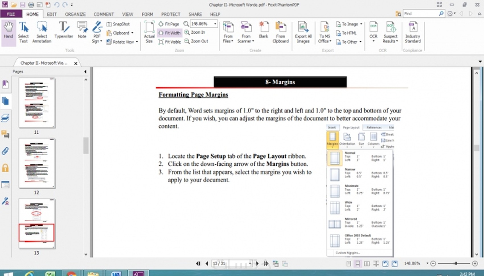Choose Fit Visible zoom option

click(170, 42)
